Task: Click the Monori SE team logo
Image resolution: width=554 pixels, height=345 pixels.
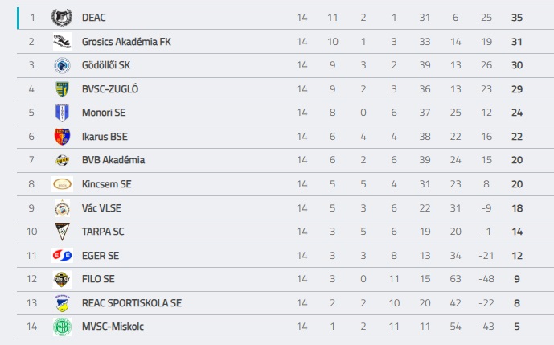Action: coord(62,113)
